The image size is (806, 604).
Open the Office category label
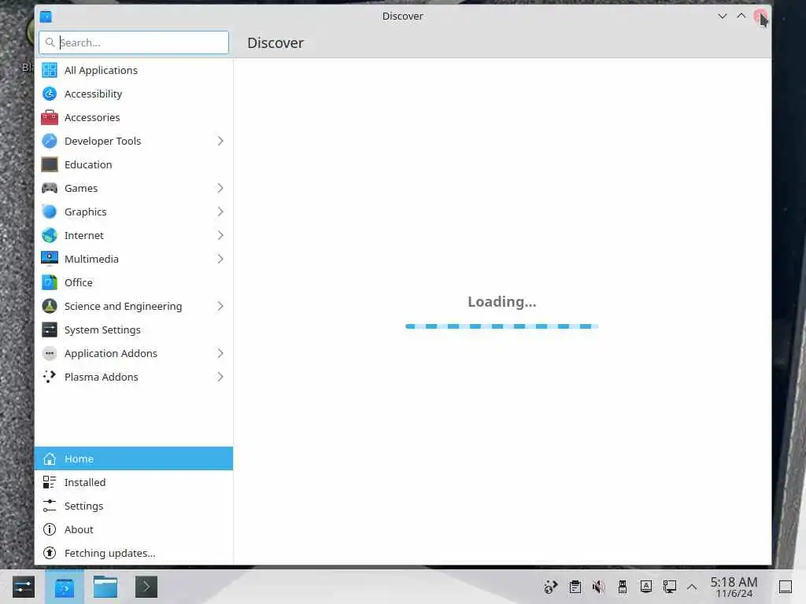pos(79,283)
